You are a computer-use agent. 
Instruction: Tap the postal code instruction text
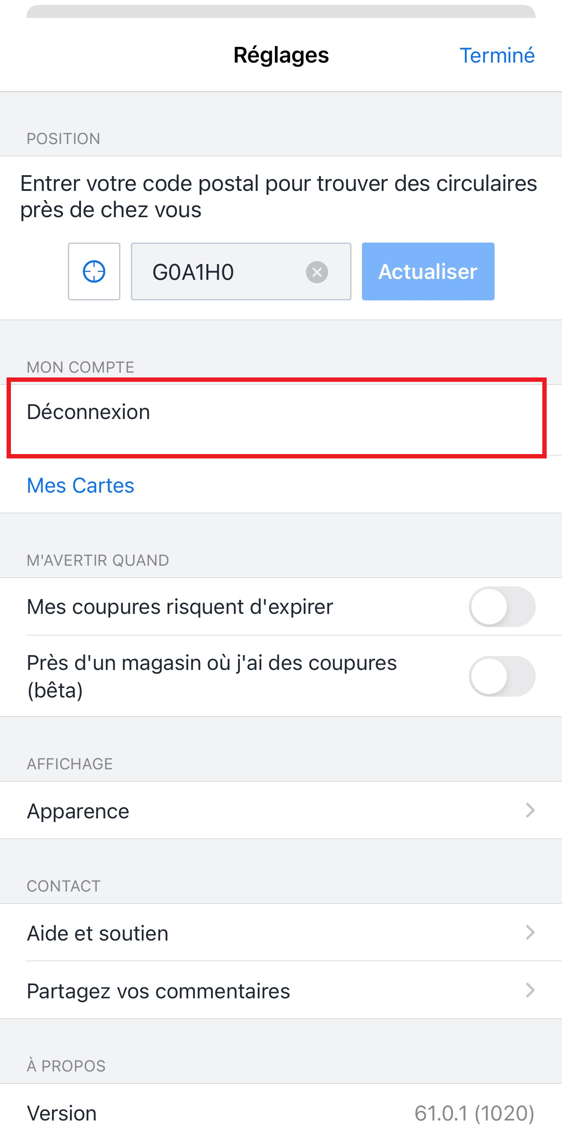(278, 196)
